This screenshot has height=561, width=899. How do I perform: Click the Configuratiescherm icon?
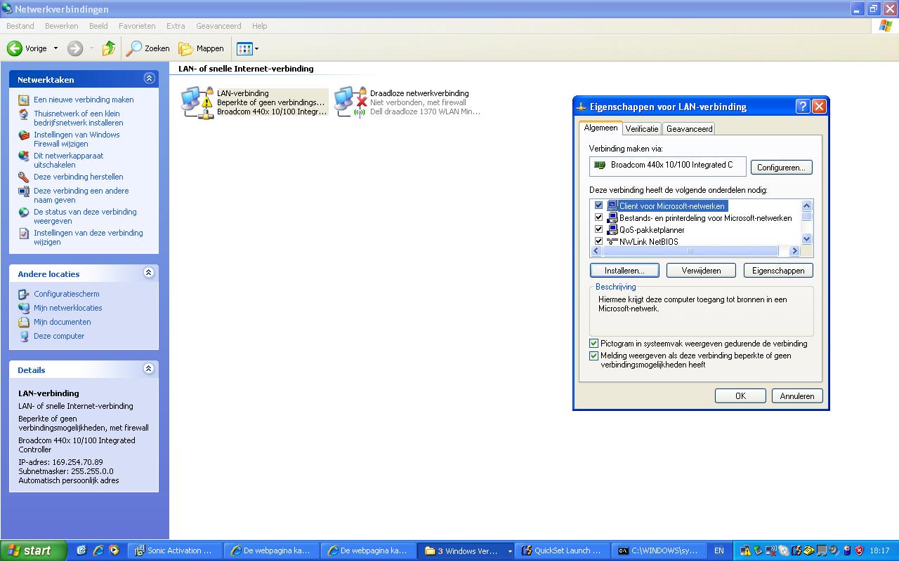(24, 295)
